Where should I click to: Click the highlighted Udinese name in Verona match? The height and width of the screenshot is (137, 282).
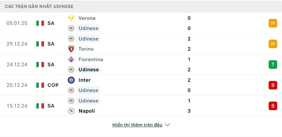(88, 28)
